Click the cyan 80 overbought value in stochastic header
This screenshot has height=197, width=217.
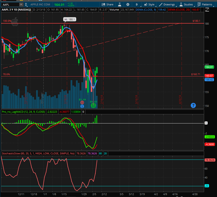100,153
